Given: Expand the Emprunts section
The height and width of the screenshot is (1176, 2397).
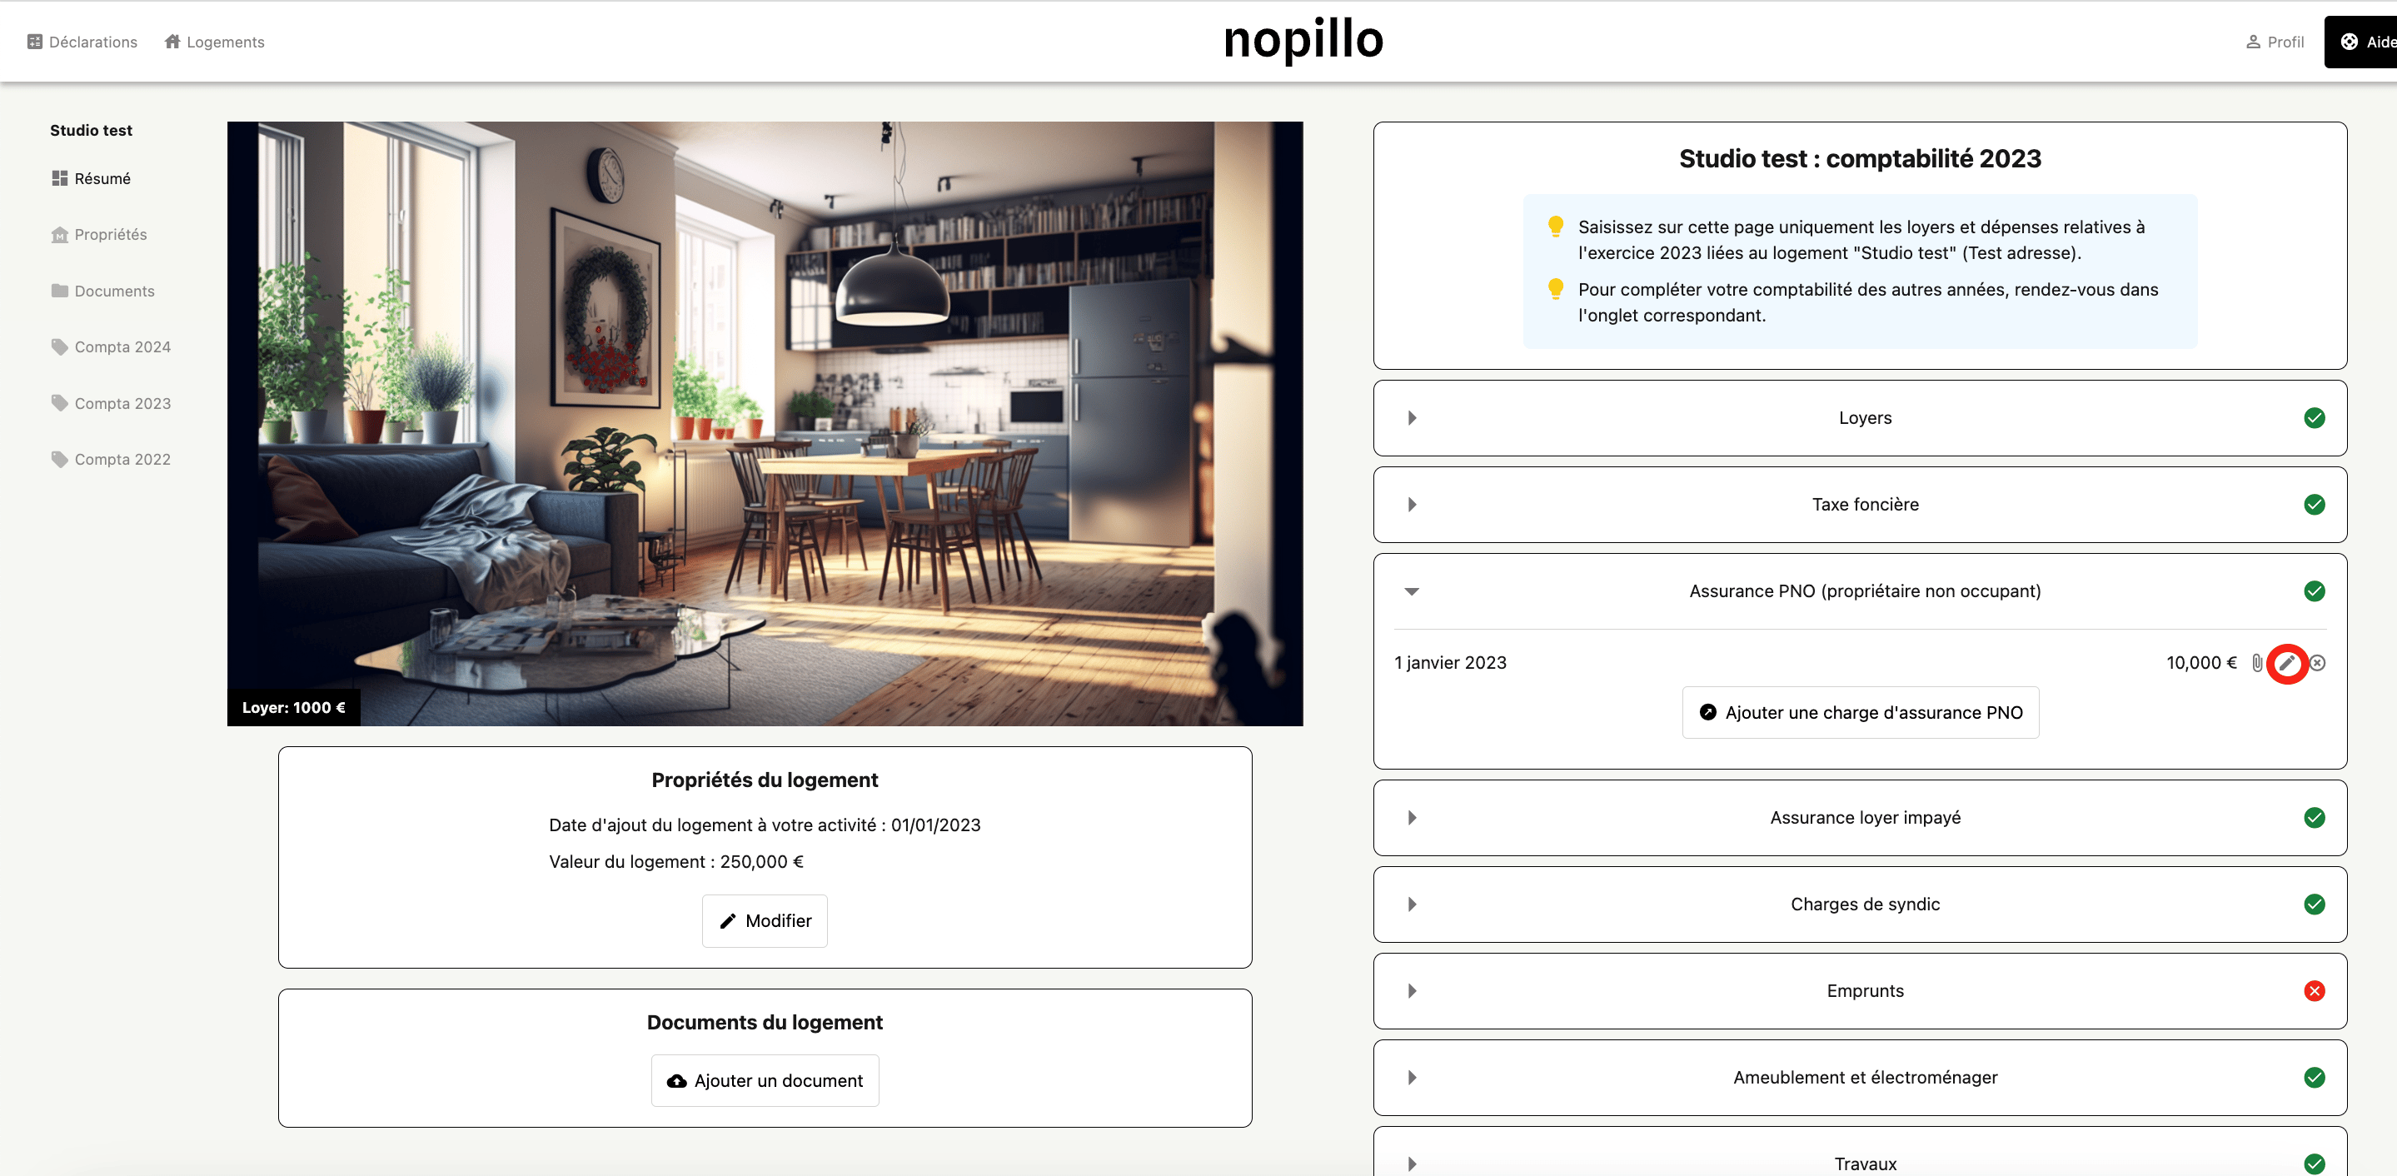Looking at the screenshot, I should coord(1412,991).
